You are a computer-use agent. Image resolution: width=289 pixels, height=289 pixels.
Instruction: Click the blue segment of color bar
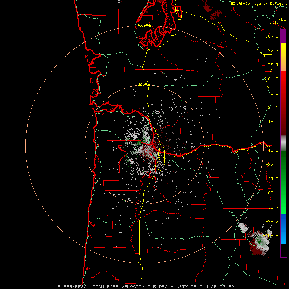pos(284,229)
